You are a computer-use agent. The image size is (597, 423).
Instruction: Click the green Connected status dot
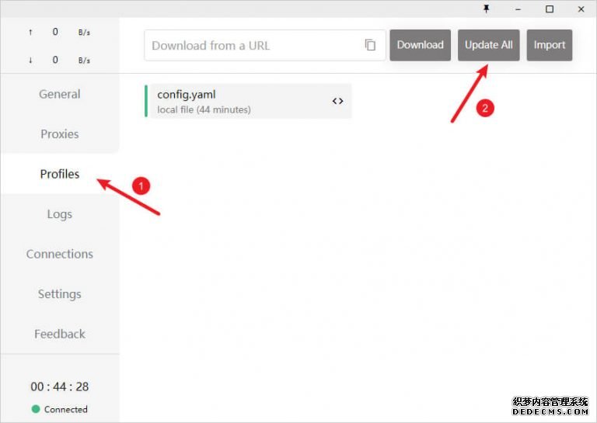click(x=36, y=409)
